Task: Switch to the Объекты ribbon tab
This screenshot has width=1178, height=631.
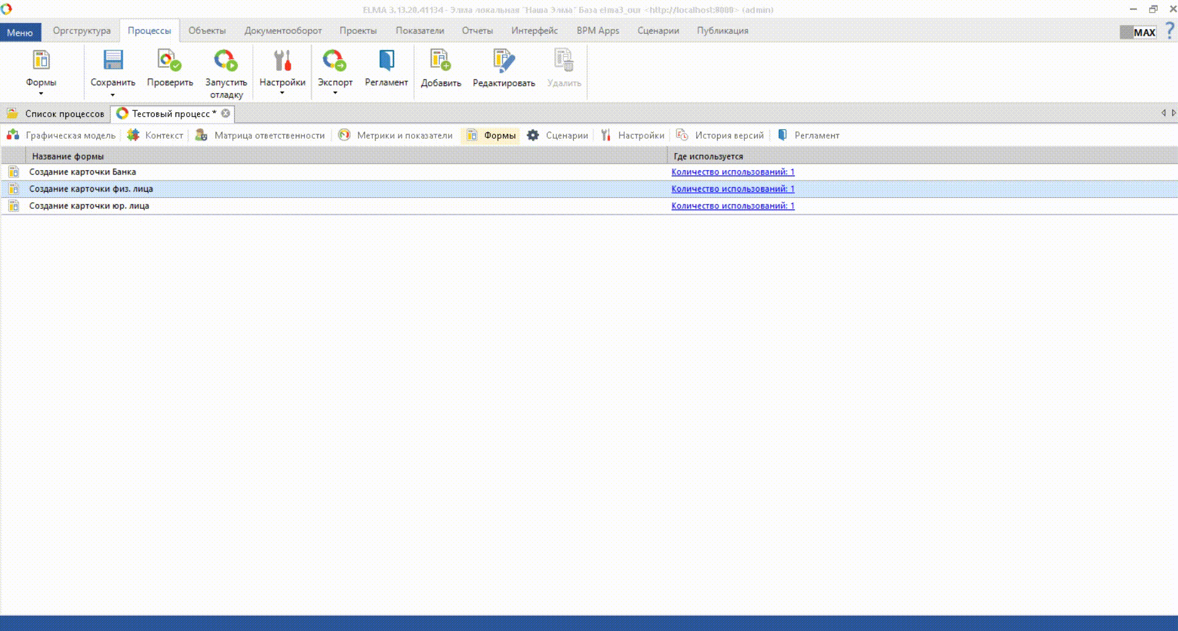Action: [x=206, y=31]
